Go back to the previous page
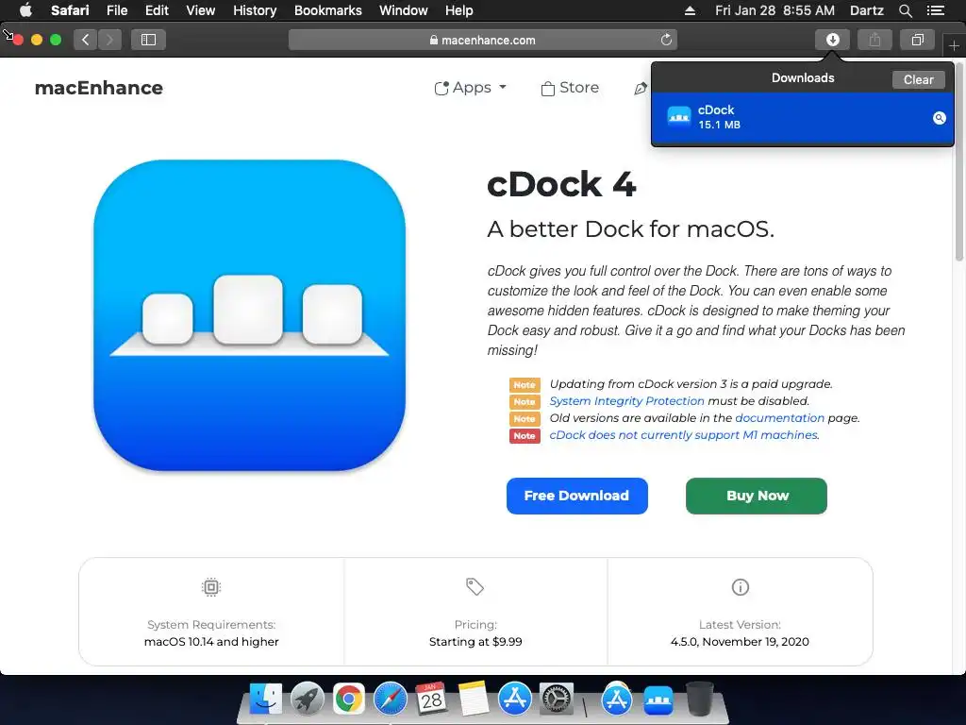This screenshot has width=966, height=725. point(86,40)
